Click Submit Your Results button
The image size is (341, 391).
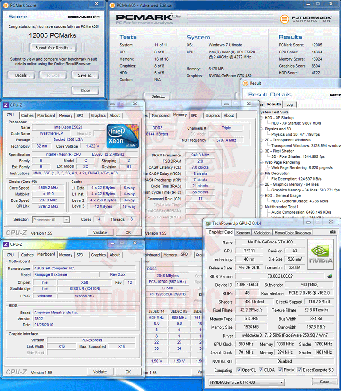click(53, 48)
